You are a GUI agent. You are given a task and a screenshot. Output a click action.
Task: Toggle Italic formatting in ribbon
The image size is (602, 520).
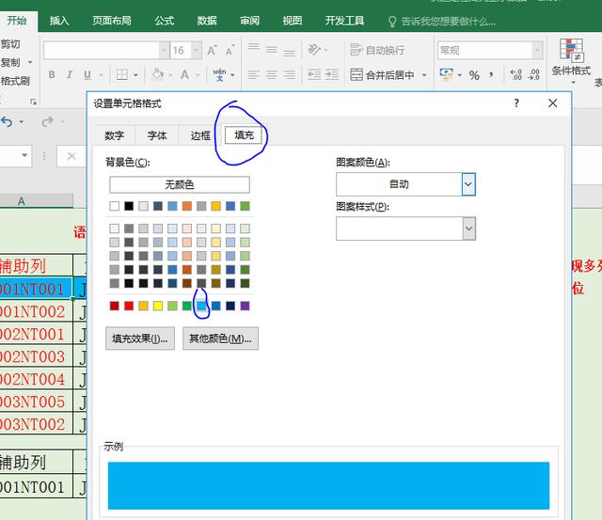[69, 74]
